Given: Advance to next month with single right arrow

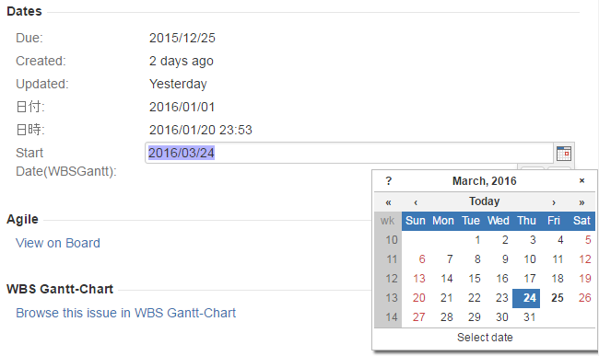Looking at the screenshot, I should tap(554, 202).
